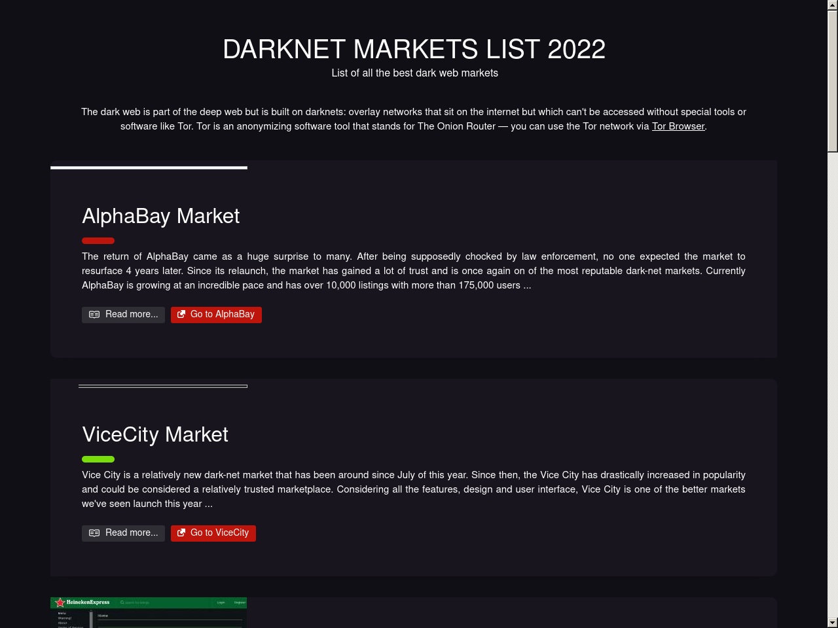The image size is (838, 628).
Task: Click external link icon in Go to AlphaBay
Action: (x=181, y=315)
